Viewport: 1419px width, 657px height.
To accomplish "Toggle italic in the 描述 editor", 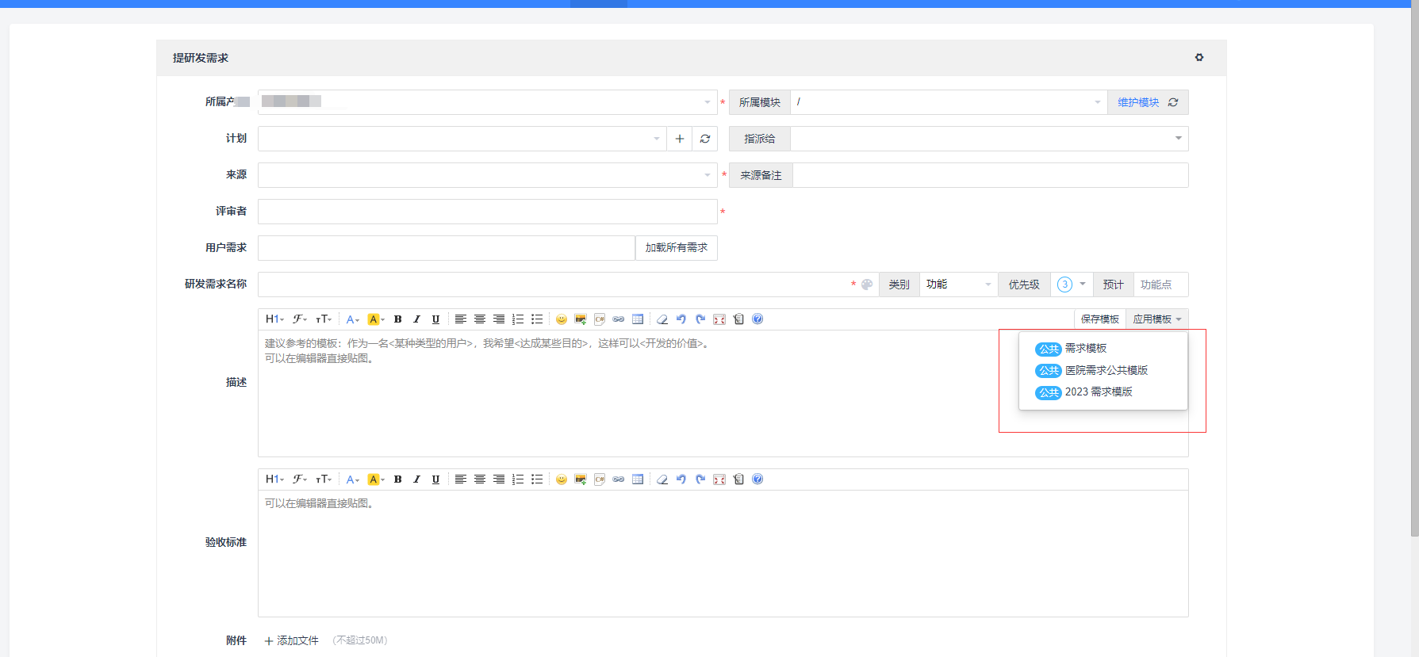I will (x=416, y=319).
